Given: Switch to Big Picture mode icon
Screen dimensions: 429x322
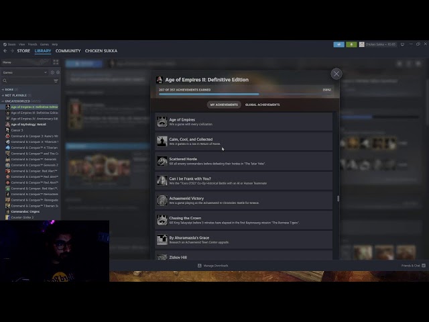Looking at the screenshot, I should pos(402,44).
